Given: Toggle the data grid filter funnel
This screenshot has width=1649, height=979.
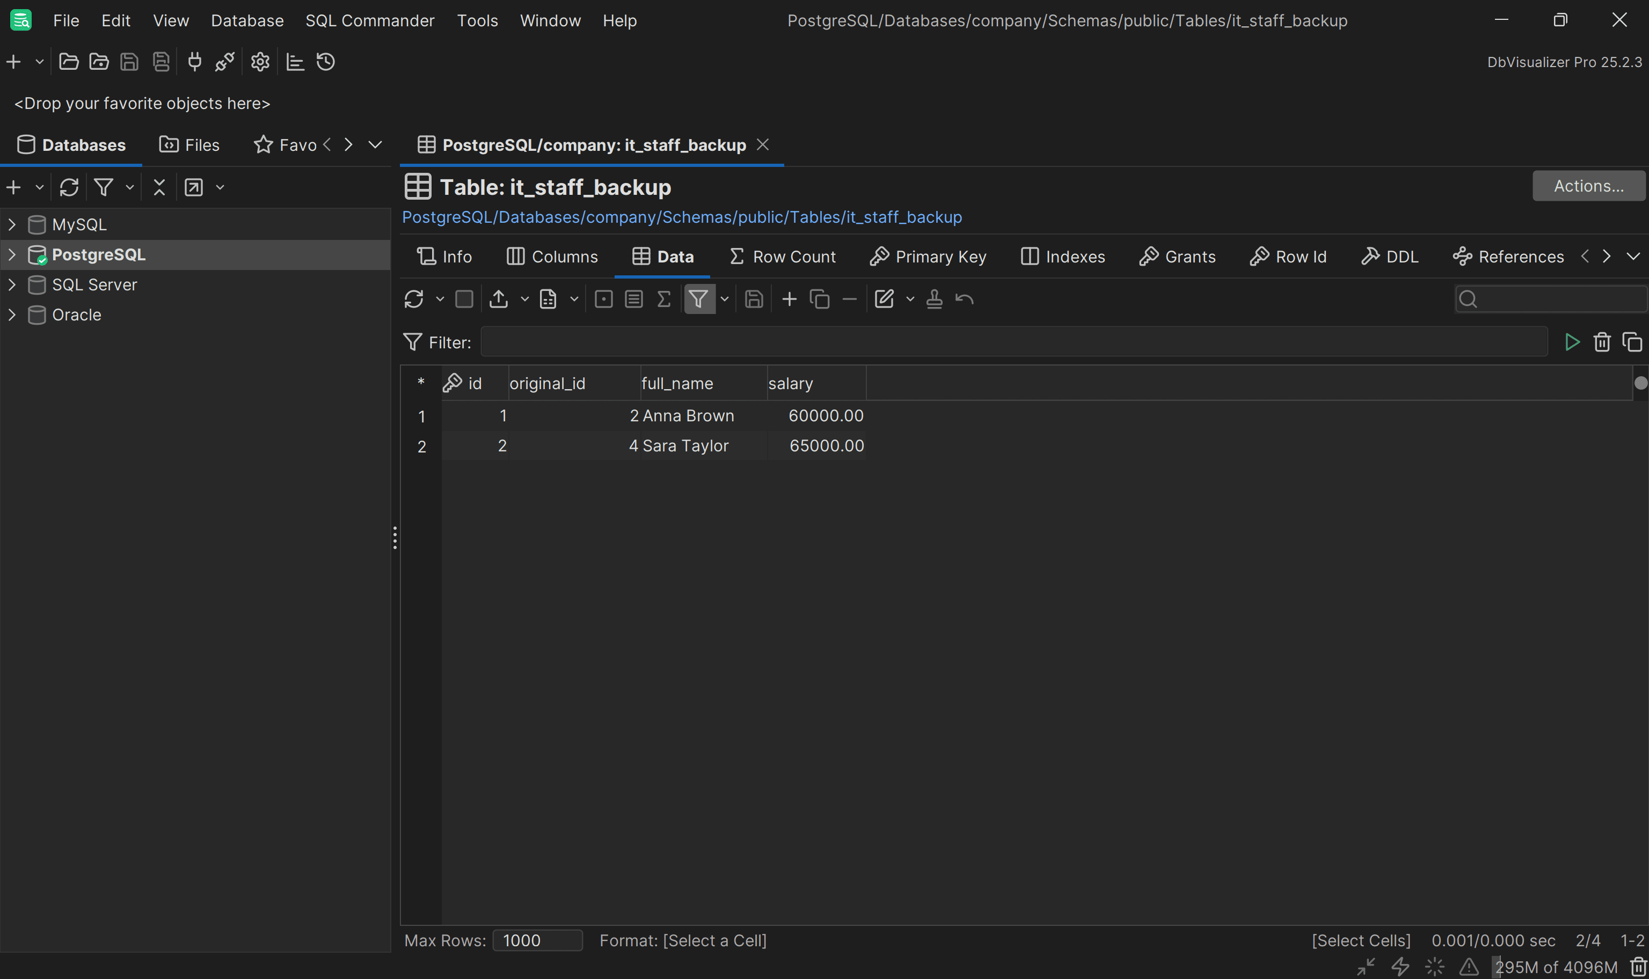Looking at the screenshot, I should (x=699, y=299).
